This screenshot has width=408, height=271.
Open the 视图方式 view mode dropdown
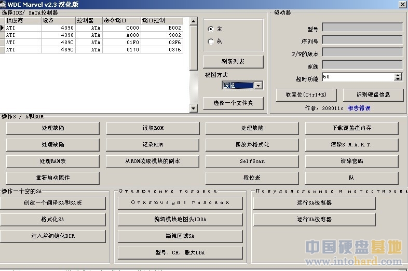coord(258,86)
